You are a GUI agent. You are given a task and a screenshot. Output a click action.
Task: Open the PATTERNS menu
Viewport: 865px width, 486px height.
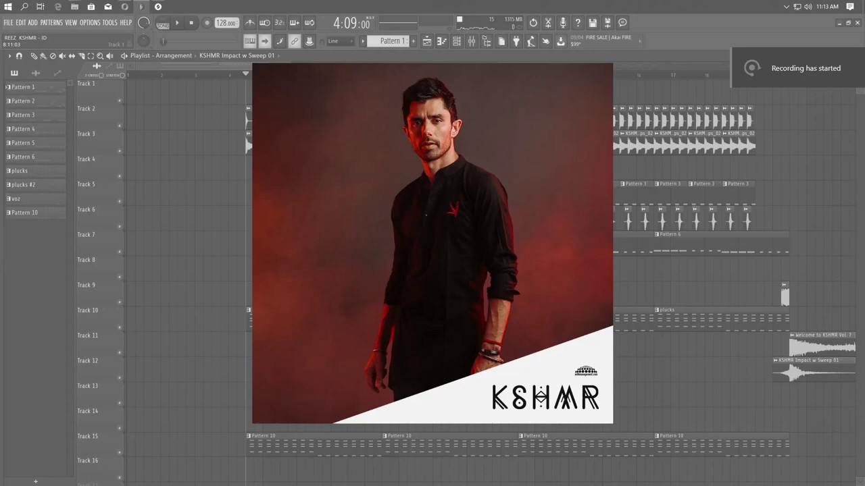(51, 23)
